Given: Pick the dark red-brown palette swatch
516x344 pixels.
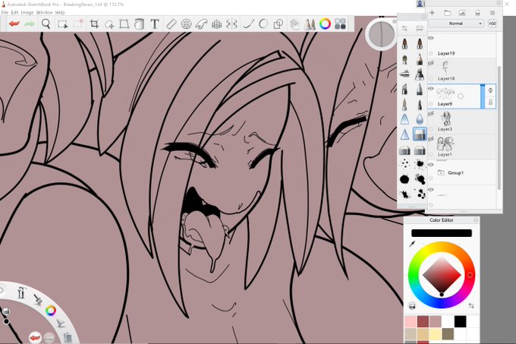Looking at the screenshot, I should (x=423, y=322).
